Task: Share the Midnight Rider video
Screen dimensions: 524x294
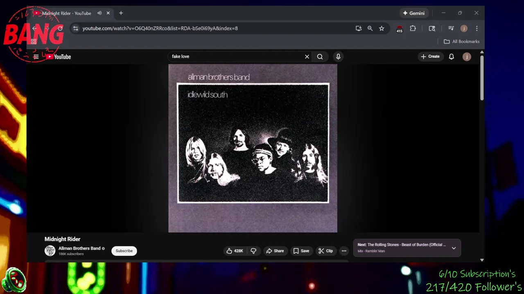Action: click(x=275, y=251)
